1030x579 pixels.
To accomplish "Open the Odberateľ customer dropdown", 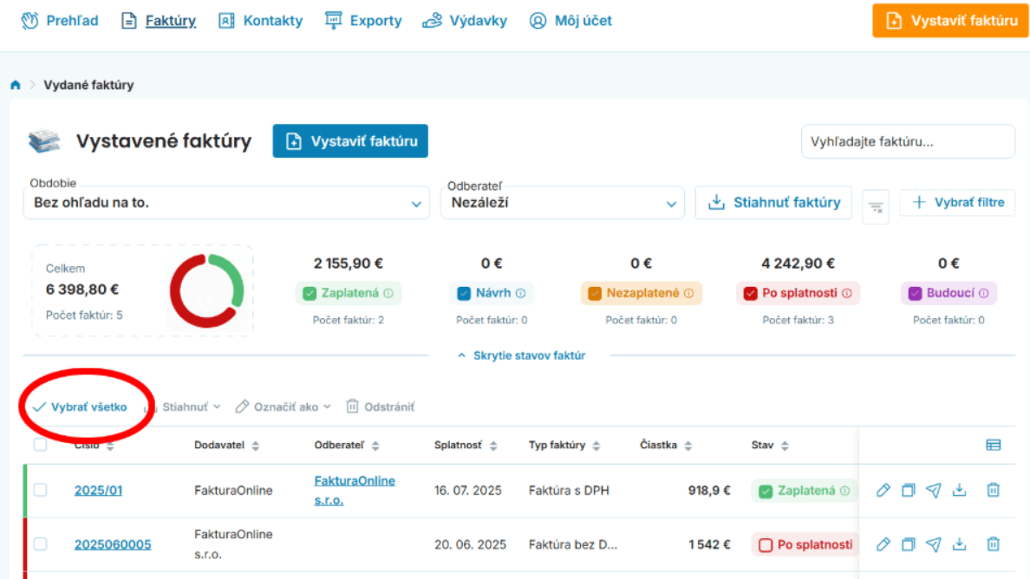I will pyautogui.click(x=562, y=204).
